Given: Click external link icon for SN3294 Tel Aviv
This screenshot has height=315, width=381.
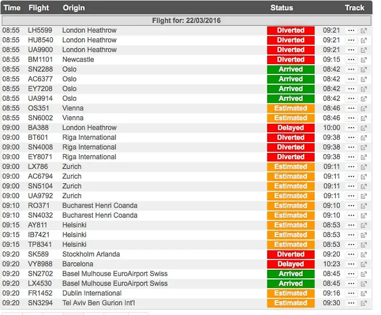Looking at the screenshot, I should (x=364, y=303).
